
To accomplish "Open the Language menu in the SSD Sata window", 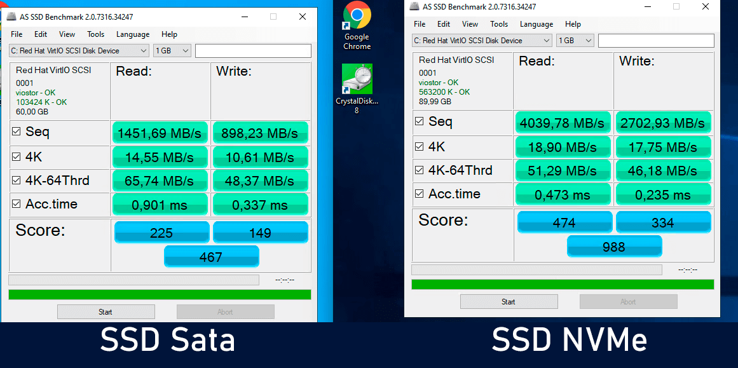I will [x=133, y=34].
